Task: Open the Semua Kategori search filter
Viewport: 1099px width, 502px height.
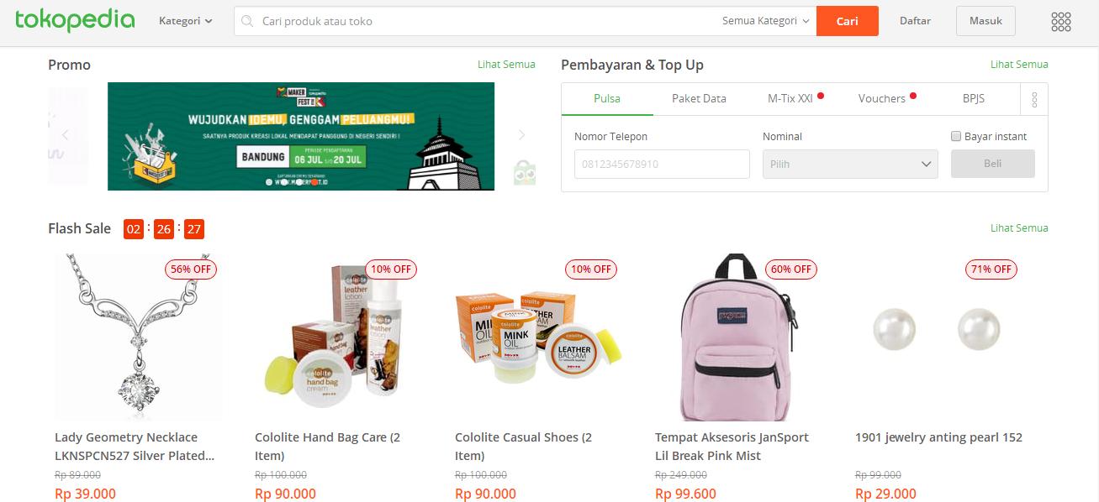Action: [x=765, y=21]
